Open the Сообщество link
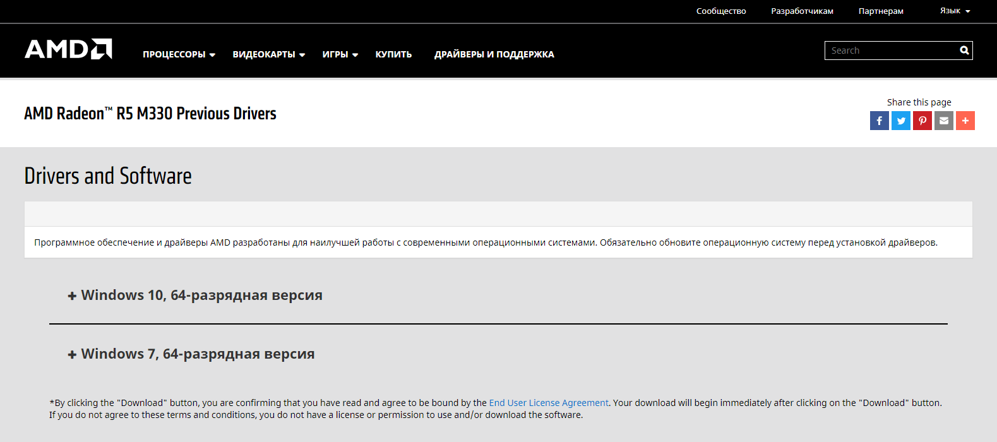 [720, 11]
